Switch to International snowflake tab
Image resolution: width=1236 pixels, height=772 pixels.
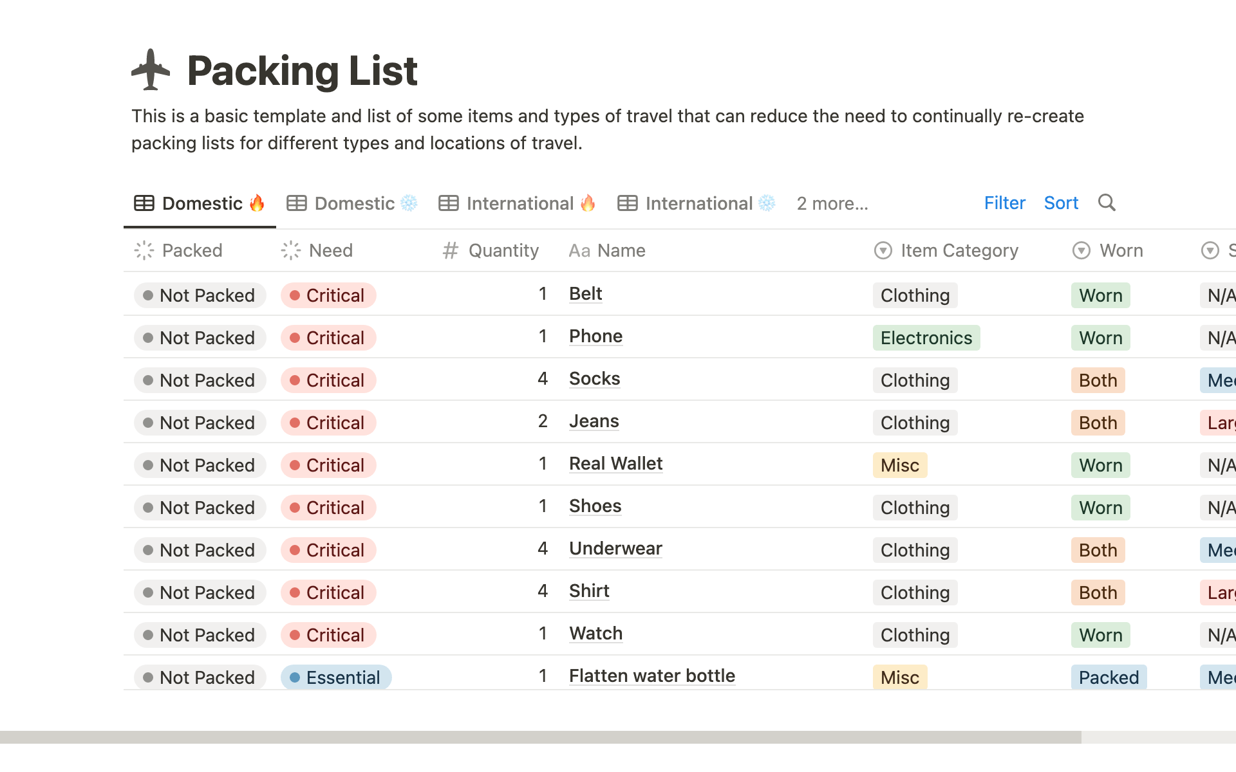697,203
